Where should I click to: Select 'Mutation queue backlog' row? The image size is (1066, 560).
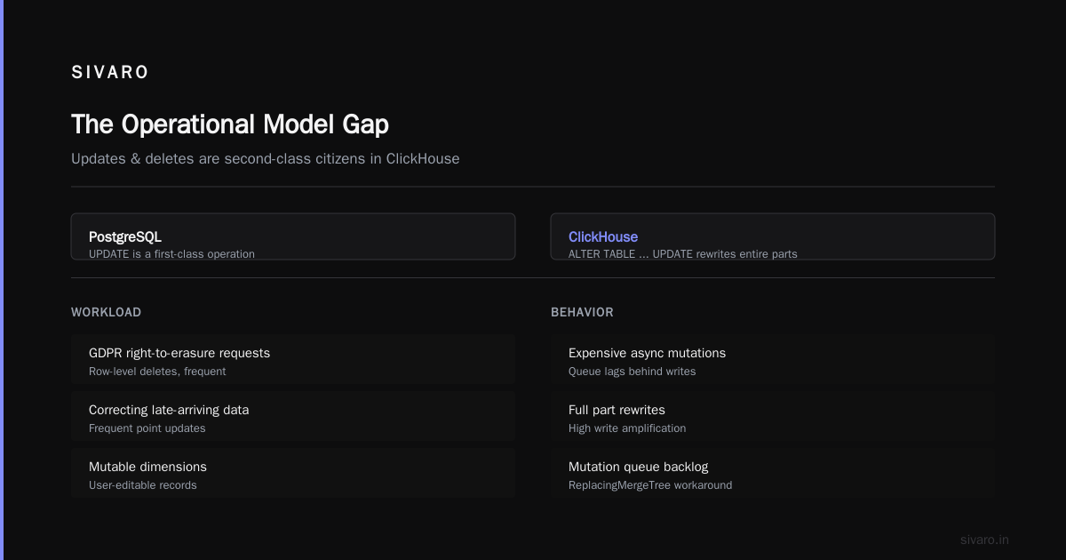pyautogui.click(x=773, y=473)
